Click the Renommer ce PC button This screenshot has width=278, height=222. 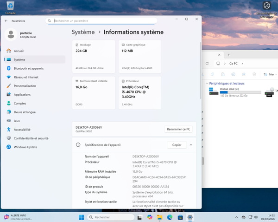click(x=178, y=129)
